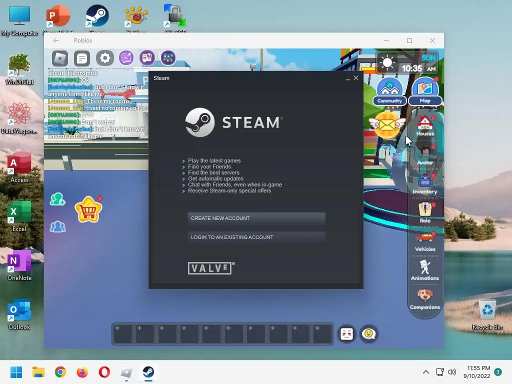
Task: Open the Animations menu
Action: coord(425,270)
